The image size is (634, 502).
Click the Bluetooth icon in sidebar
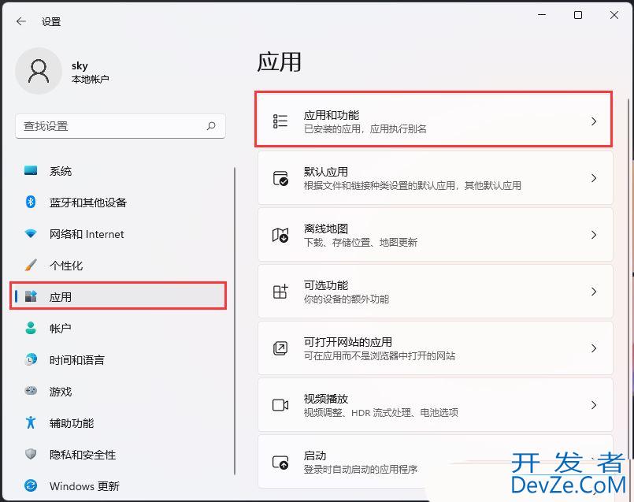point(31,202)
